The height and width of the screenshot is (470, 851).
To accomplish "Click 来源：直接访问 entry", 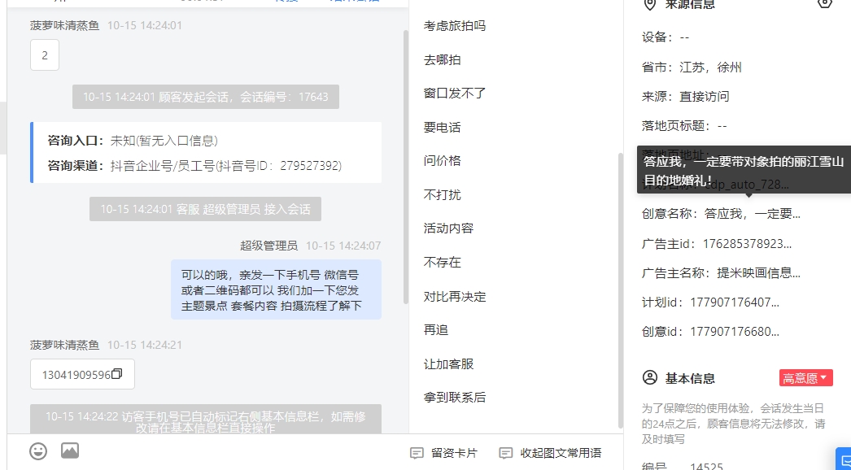I will tap(686, 97).
